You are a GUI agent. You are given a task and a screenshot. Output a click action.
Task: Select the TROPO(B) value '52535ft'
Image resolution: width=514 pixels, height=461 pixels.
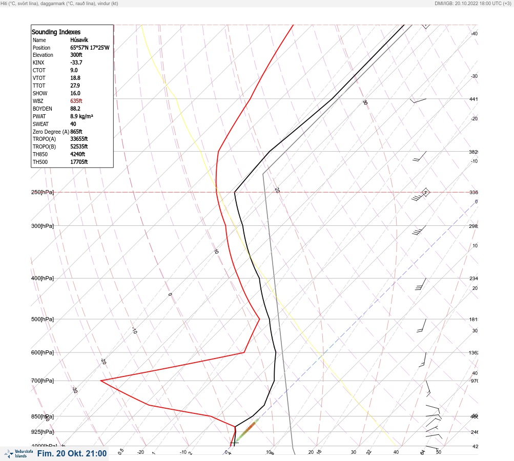pyautogui.click(x=79, y=146)
